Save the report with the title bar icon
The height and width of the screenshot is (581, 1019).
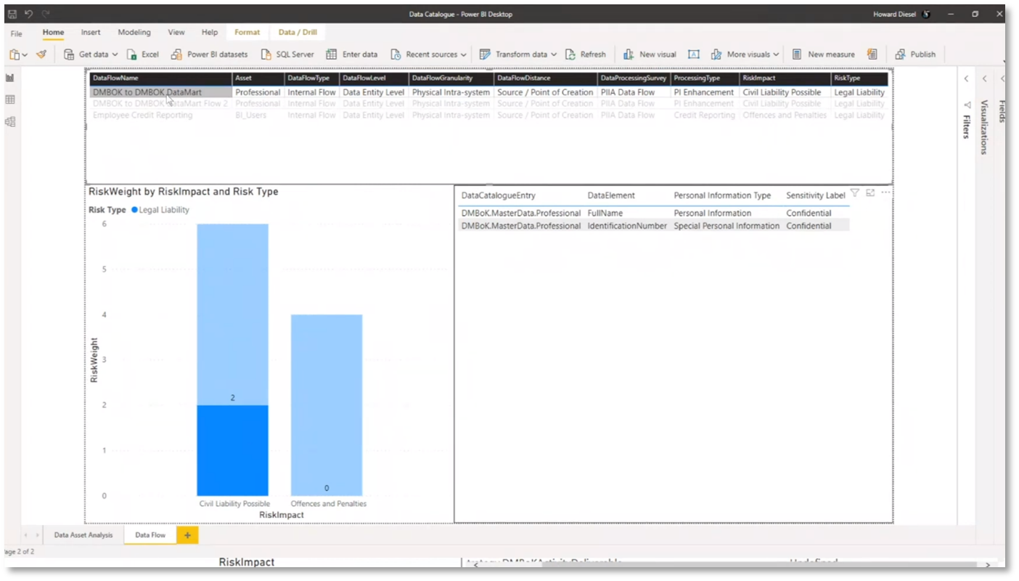(x=12, y=14)
